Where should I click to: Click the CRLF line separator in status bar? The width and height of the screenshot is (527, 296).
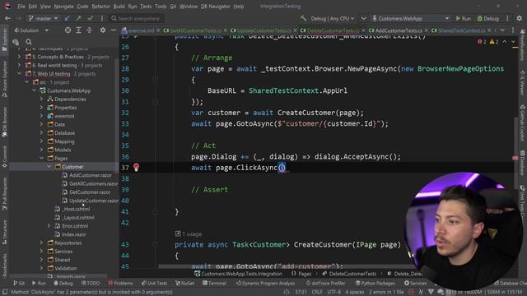tap(317, 292)
